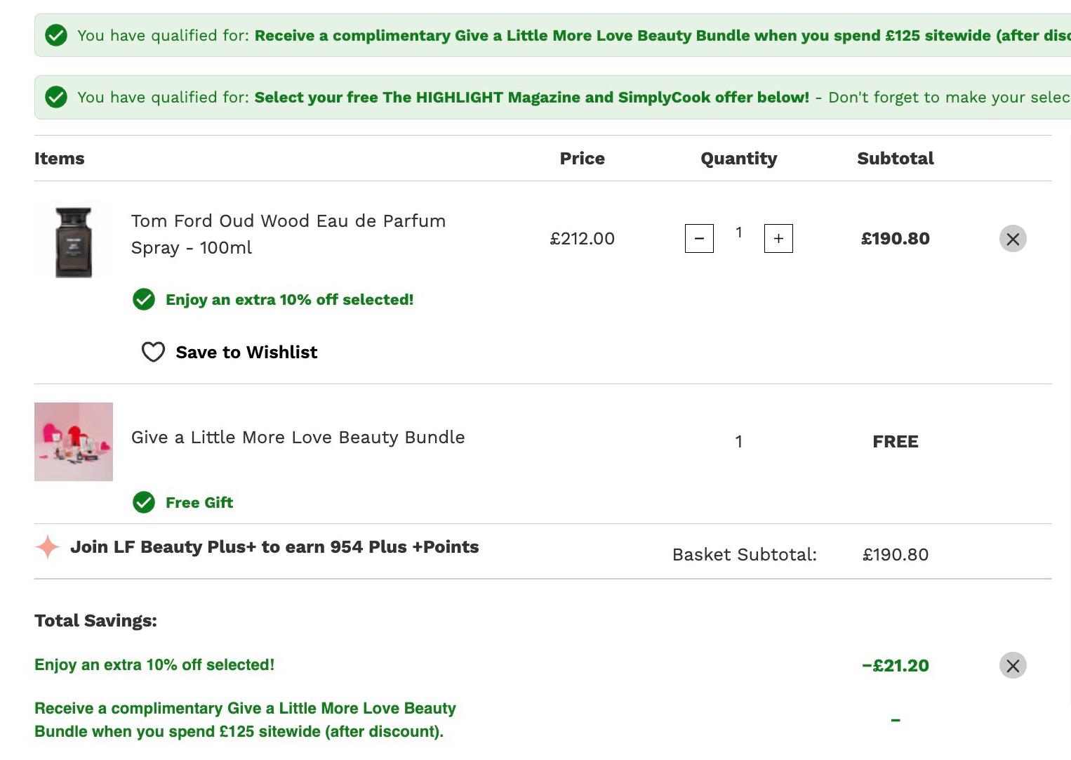Click the checkmark icon in HIGHLIGHT Magazine banner
This screenshot has height=760, width=1071.
[x=56, y=97]
